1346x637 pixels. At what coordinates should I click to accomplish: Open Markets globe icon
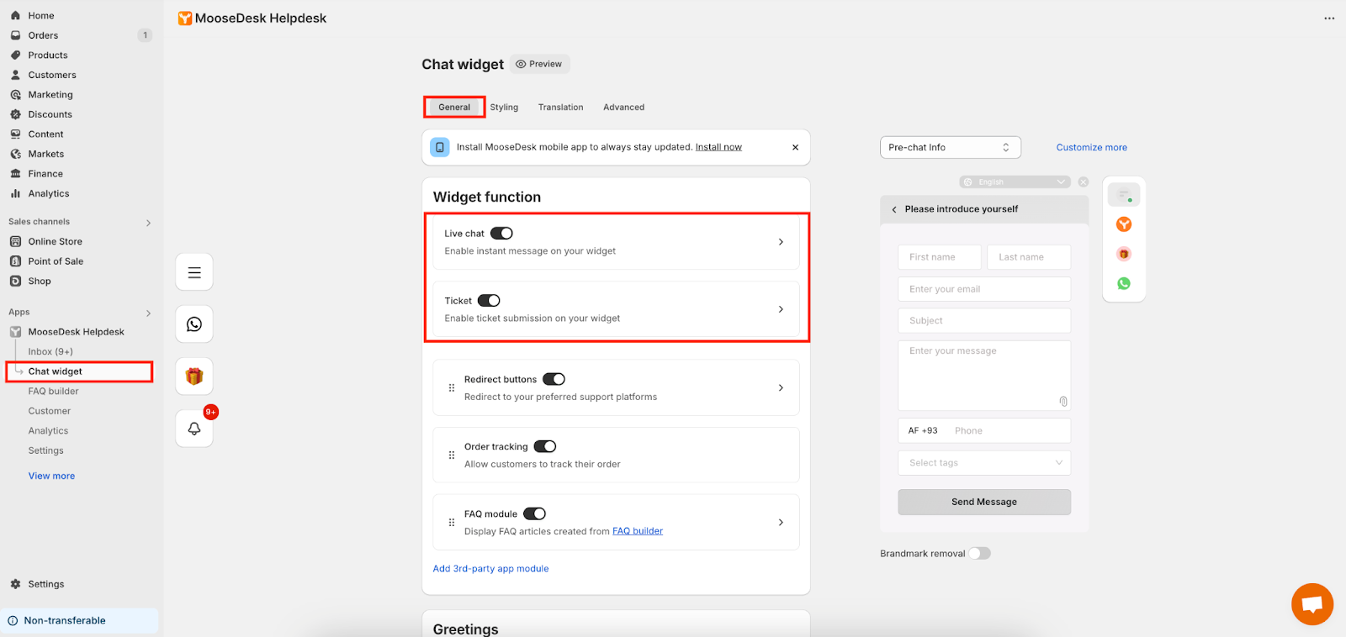pyautogui.click(x=15, y=154)
